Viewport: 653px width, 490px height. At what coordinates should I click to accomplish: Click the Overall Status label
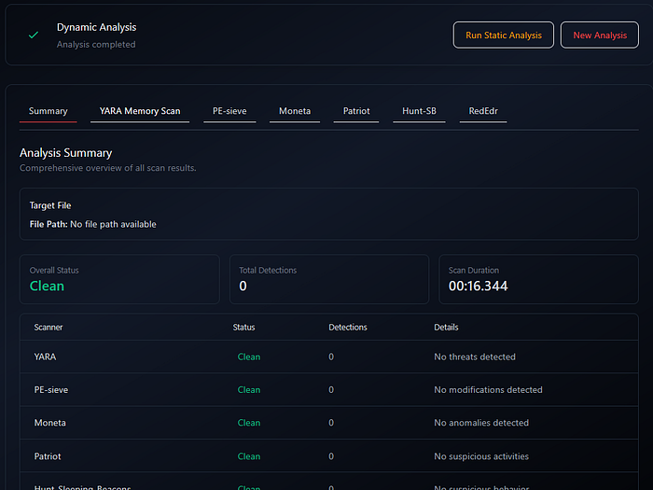click(54, 271)
